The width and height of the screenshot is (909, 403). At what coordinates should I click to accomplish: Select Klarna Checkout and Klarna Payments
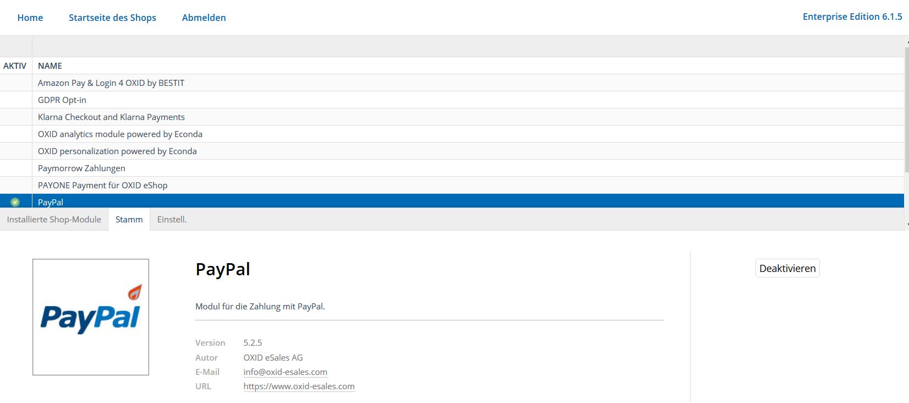(x=452, y=117)
